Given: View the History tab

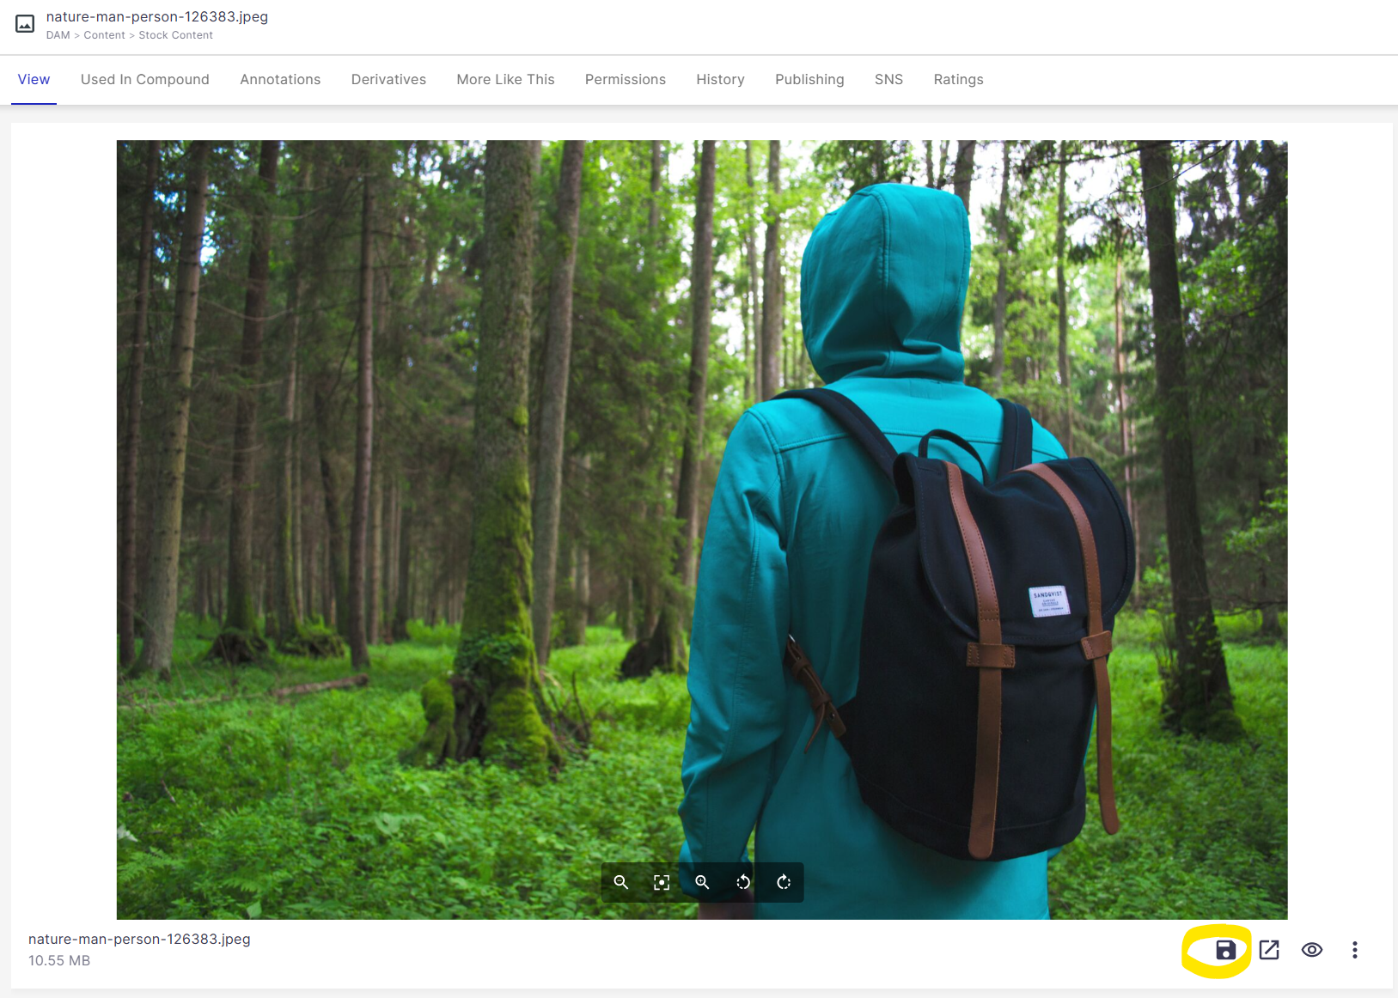Looking at the screenshot, I should point(720,79).
